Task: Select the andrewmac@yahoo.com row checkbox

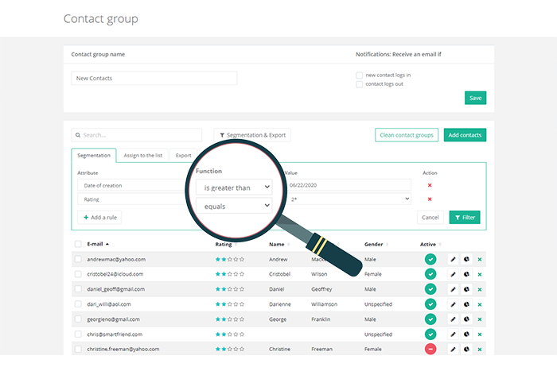Action: (78, 259)
